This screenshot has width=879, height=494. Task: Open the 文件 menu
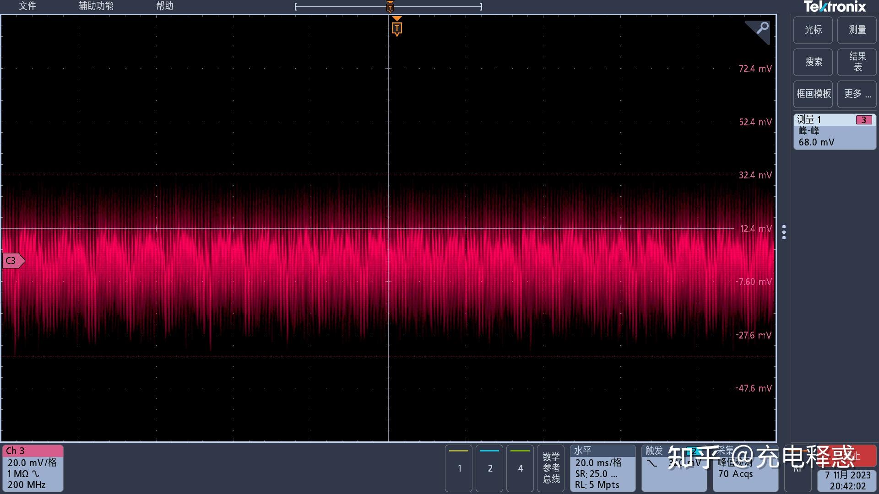pos(27,6)
